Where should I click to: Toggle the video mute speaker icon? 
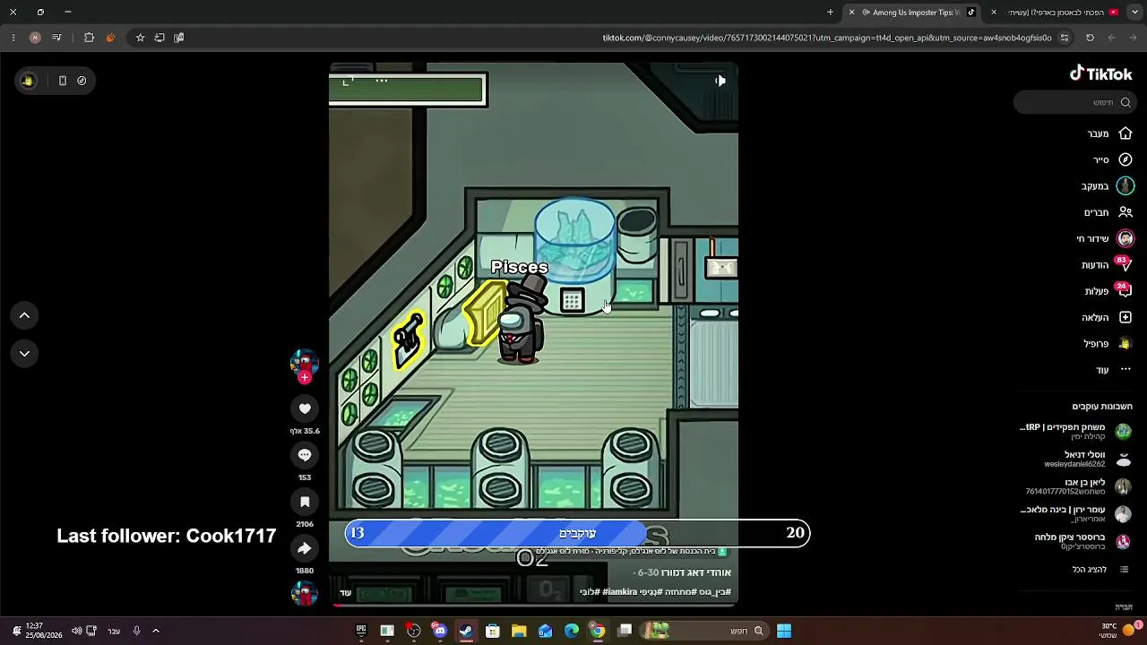[720, 81]
